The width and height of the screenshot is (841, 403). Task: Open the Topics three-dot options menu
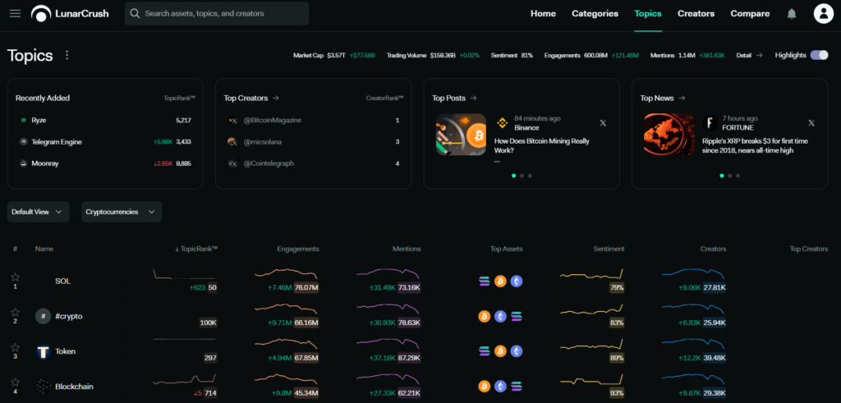point(67,55)
